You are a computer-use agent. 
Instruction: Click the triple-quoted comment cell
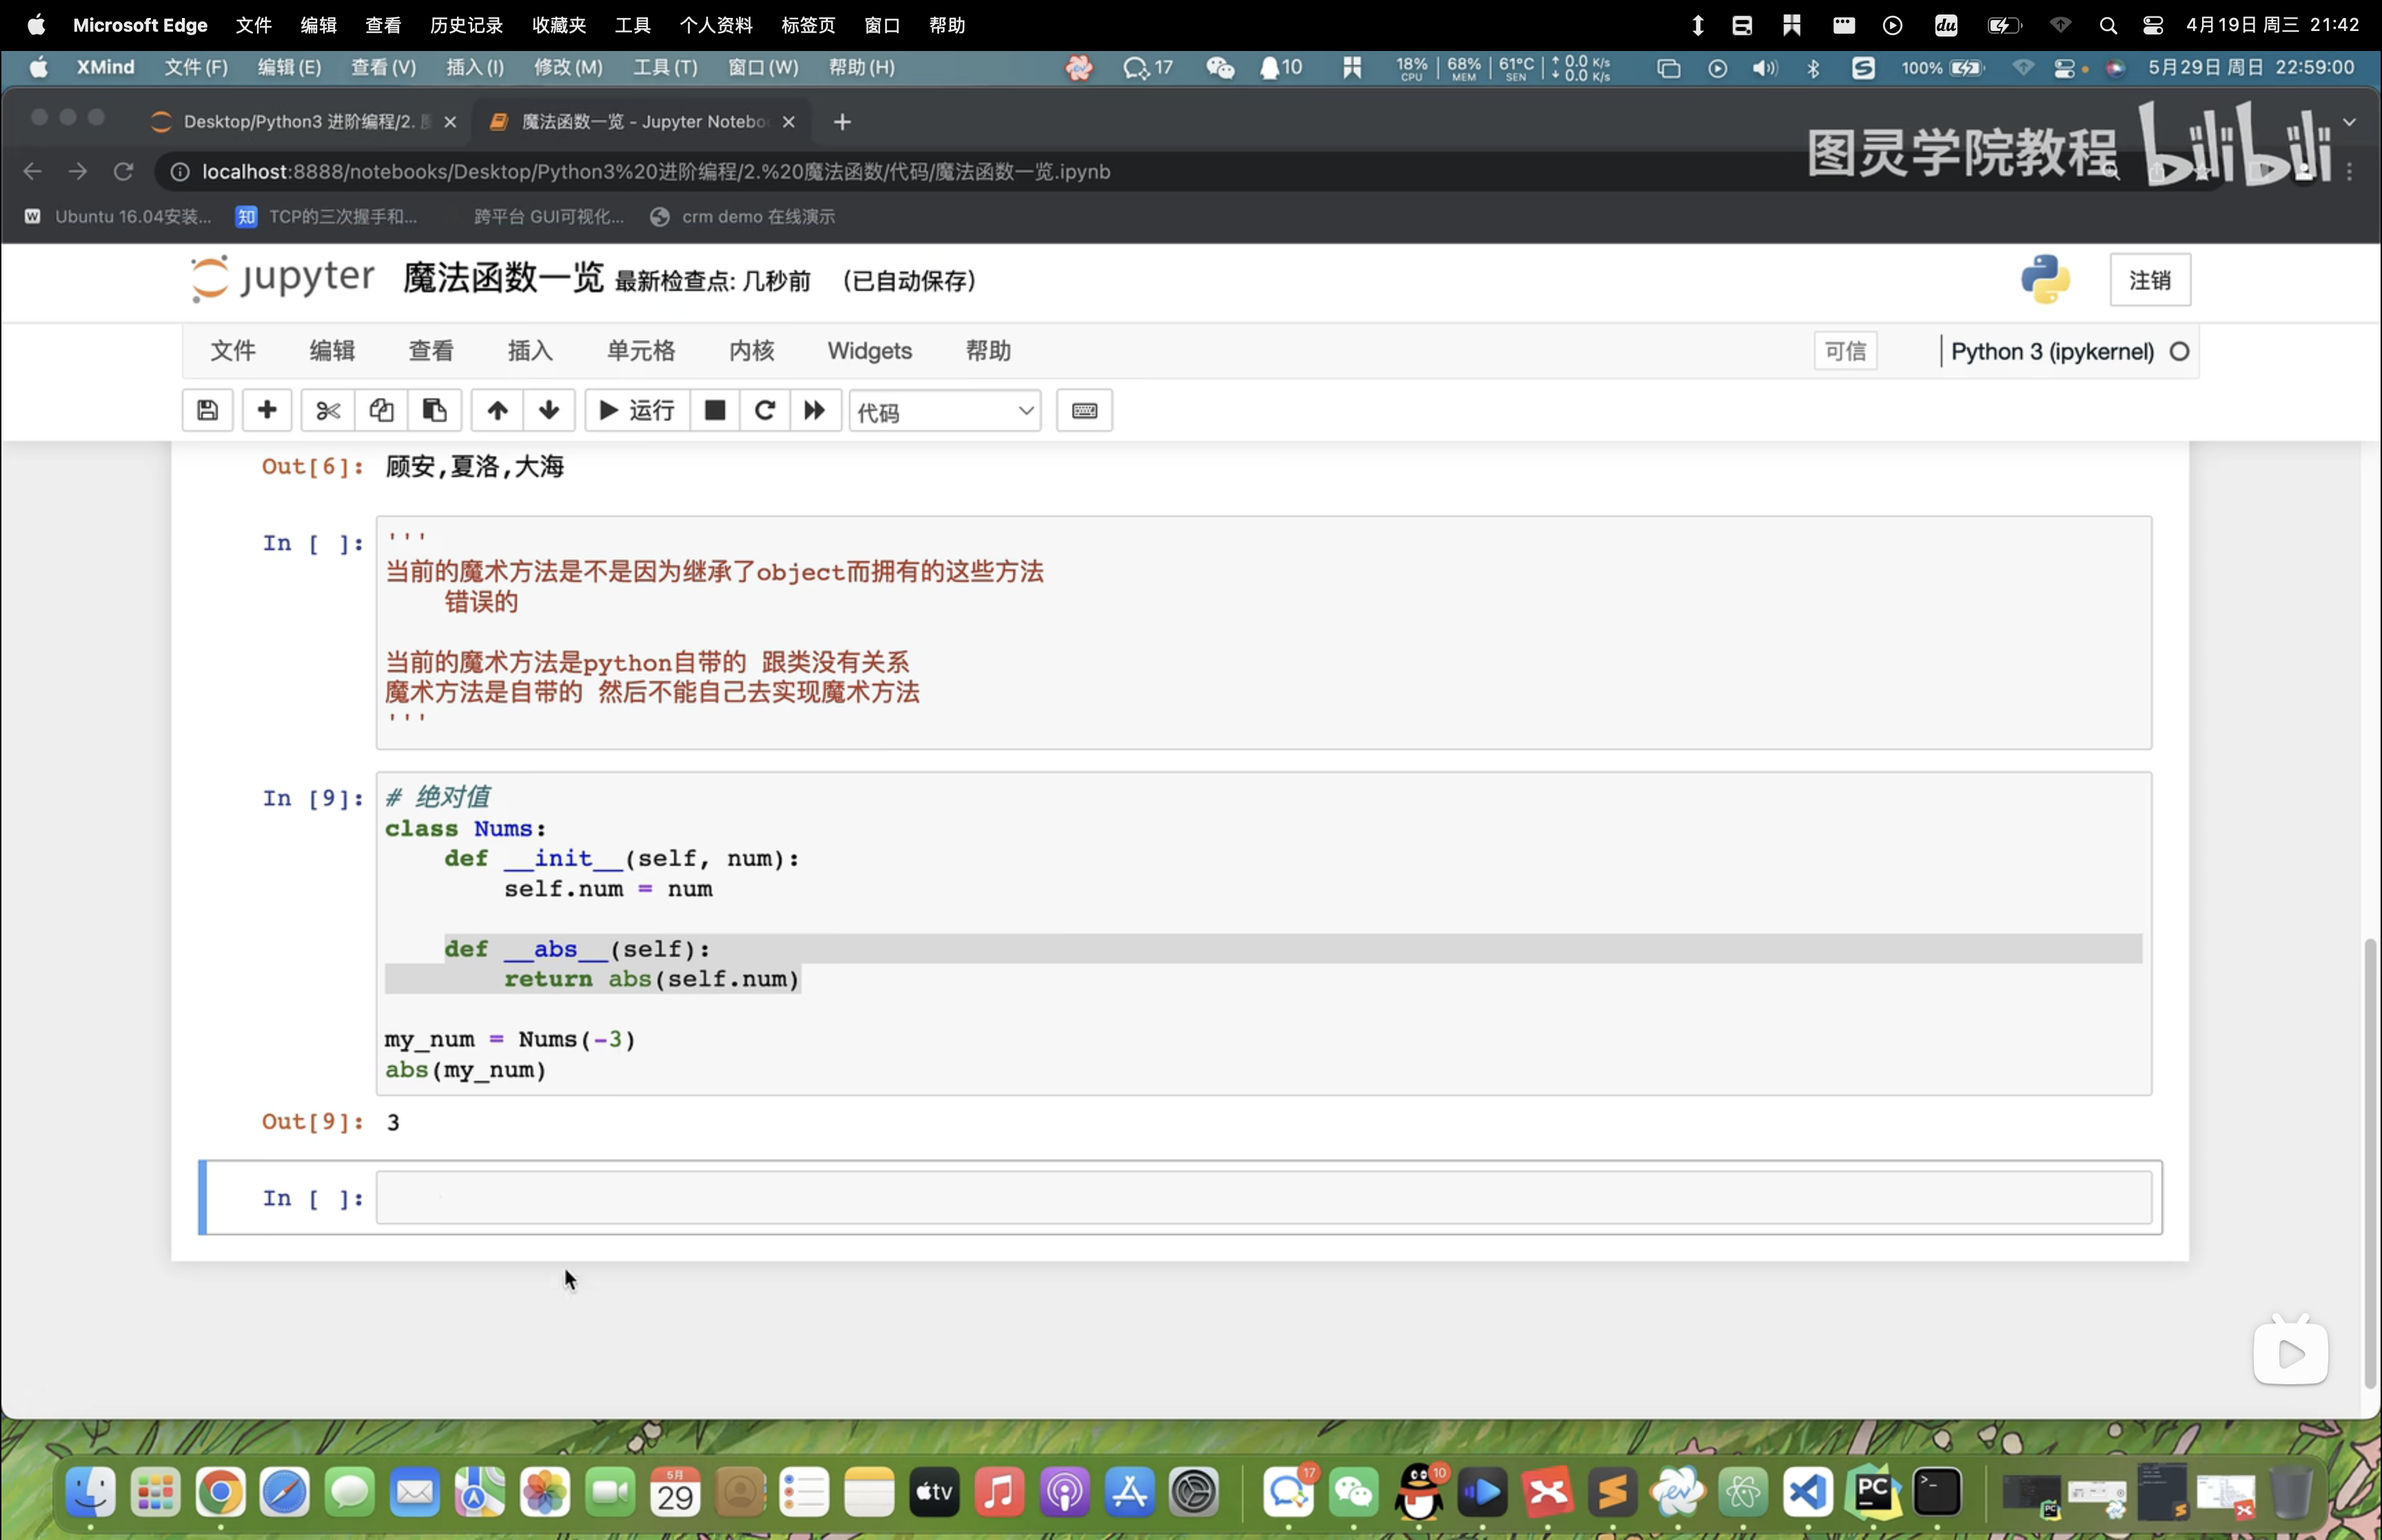click(1263, 632)
